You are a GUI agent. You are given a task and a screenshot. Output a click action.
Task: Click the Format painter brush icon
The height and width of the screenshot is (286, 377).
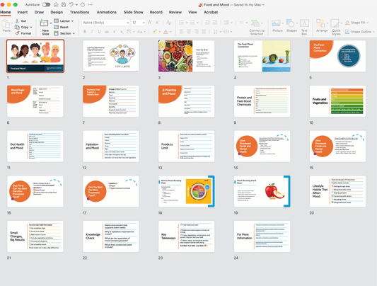[17, 33]
